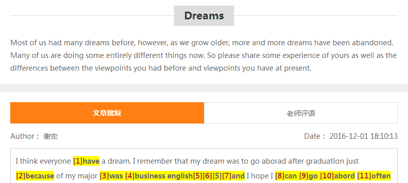Click the date 2016-12-01 18:10:13
408x183 pixels.
[x=364, y=136]
